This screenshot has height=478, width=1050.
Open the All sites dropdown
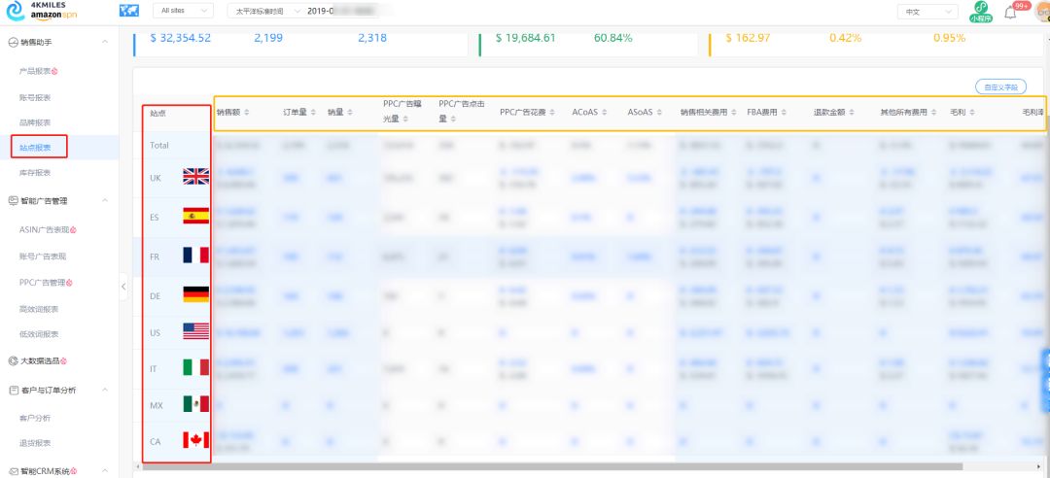[x=184, y=11]
